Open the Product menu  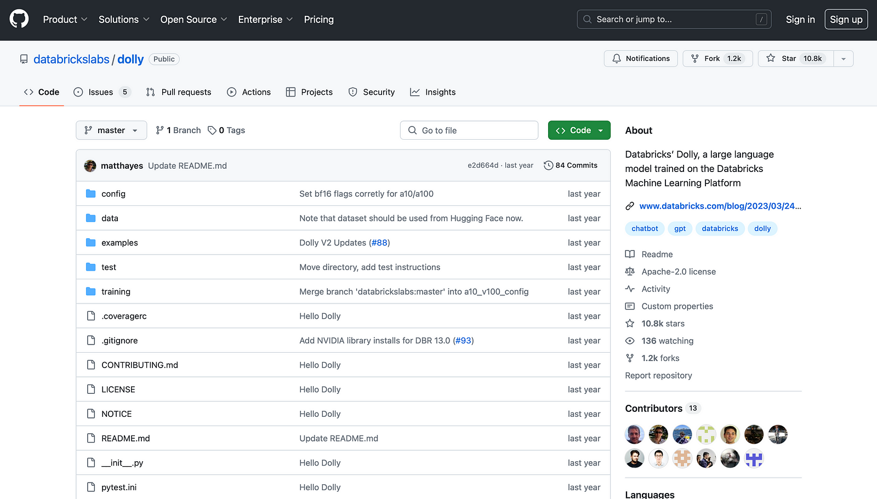pos(65,20)
